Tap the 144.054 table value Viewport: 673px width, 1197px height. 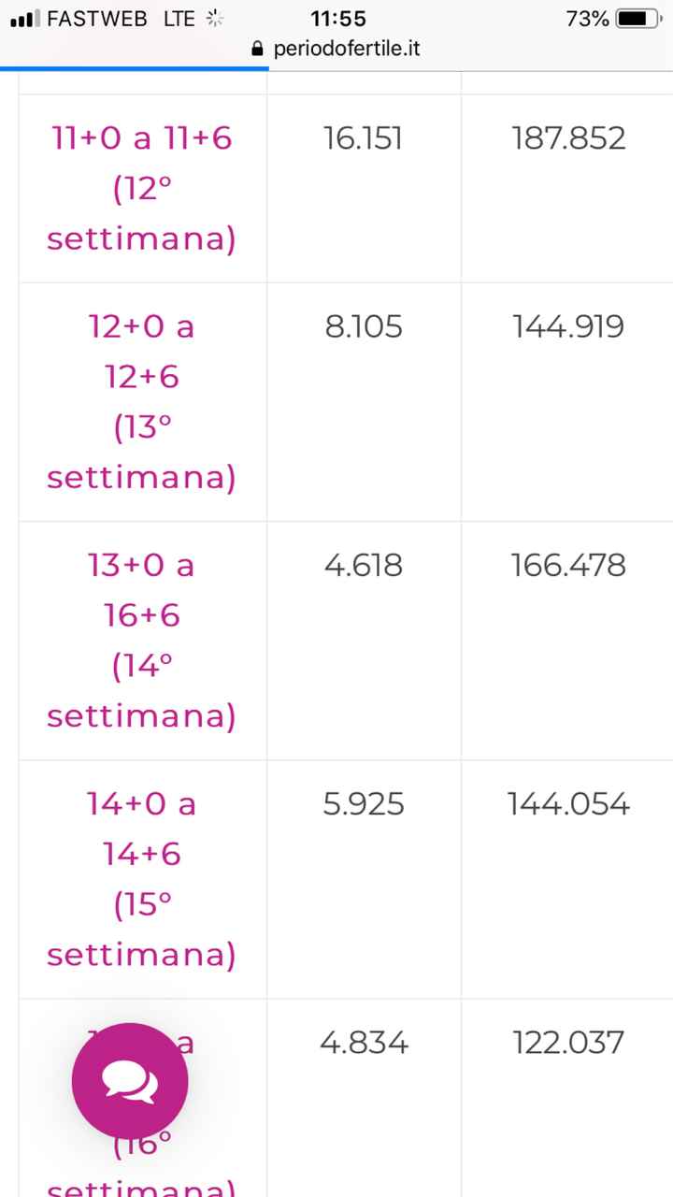click(568, 803)
